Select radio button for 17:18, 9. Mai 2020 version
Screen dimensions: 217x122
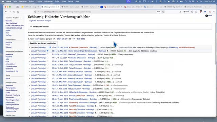coord(47,72)
